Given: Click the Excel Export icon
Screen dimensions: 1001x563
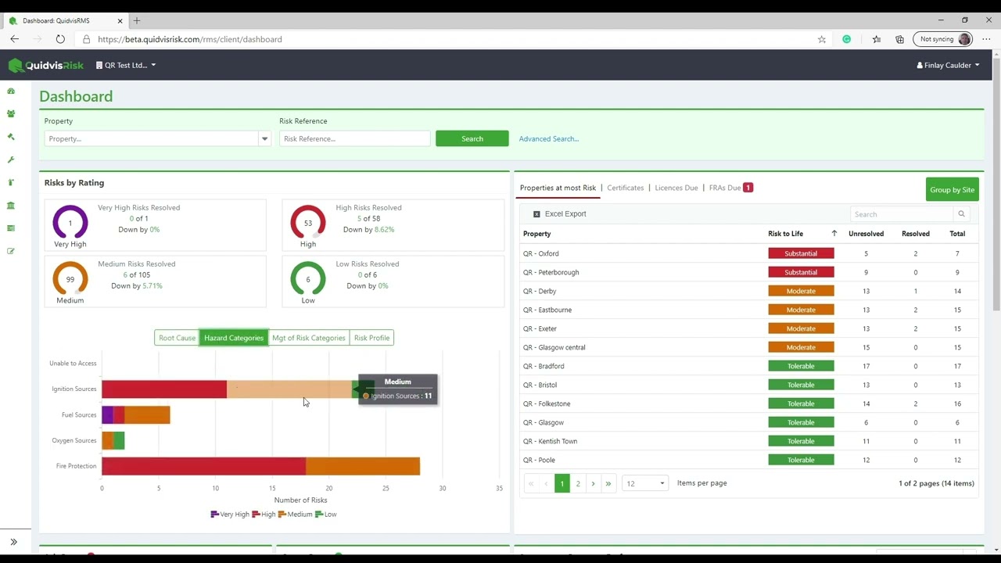Looking at the screenshot, I should [536, 214].
